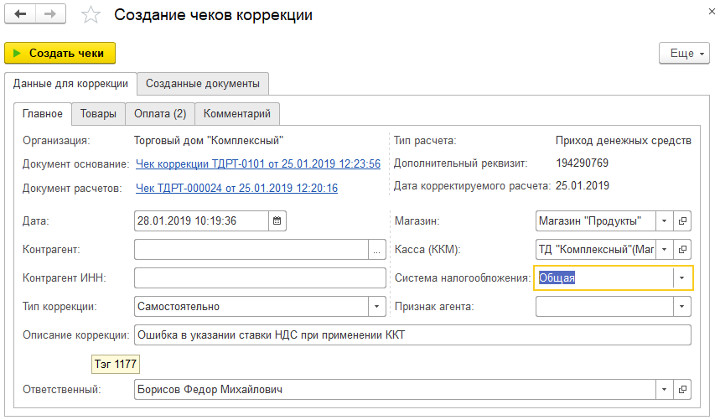
Task: Open the Оплата (2) tab
Action: click(160, 113)
